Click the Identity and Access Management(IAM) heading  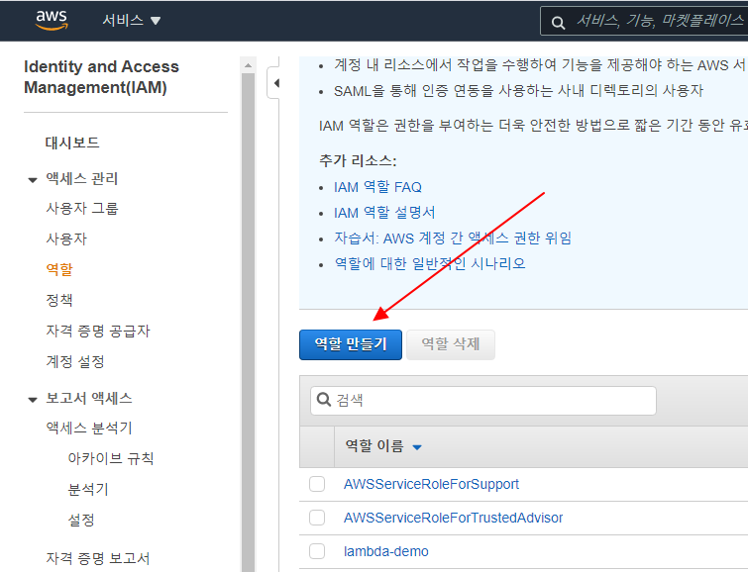101,77
